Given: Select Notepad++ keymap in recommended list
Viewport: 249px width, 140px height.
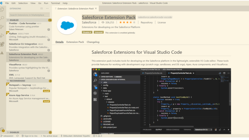Looking at the screenshot, I should [29, 88].
